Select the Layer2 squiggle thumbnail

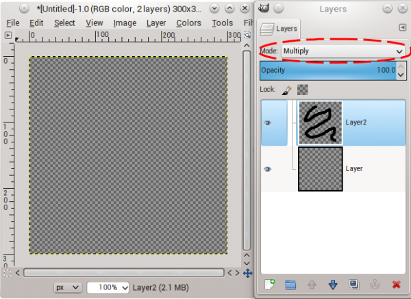321,122
